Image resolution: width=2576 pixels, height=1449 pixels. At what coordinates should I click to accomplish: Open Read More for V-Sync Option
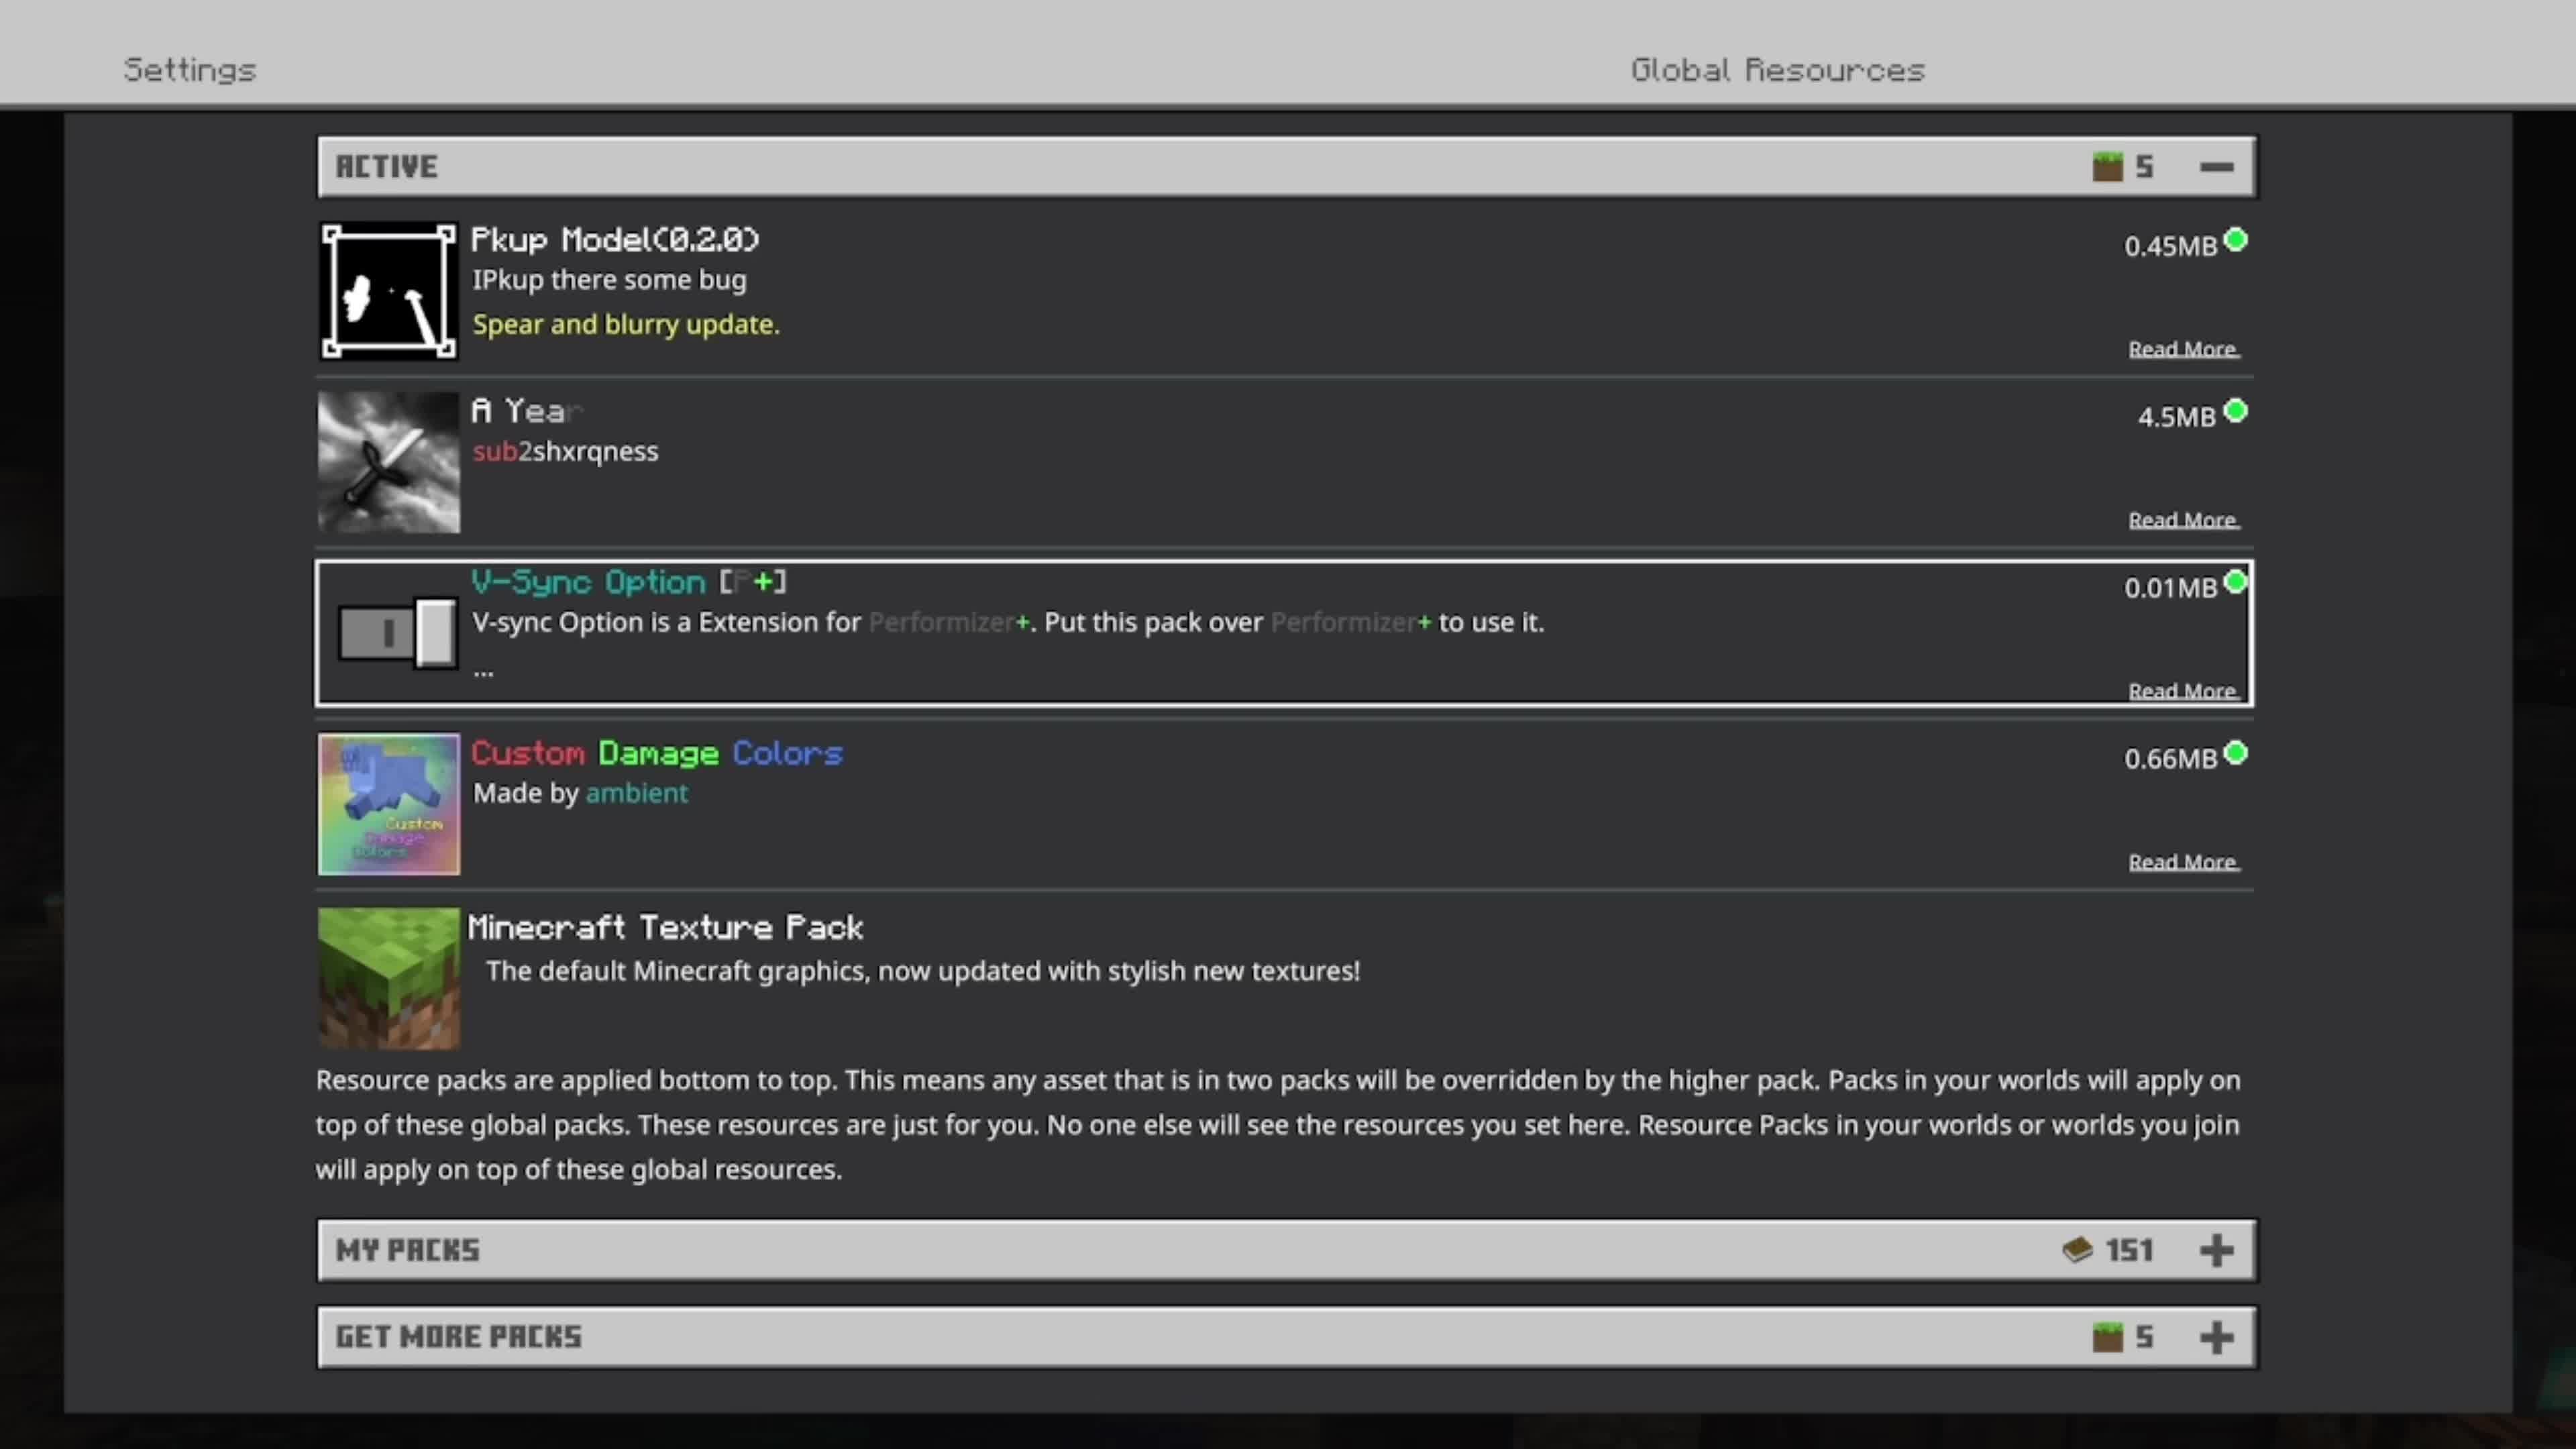click(x=2183, y=691)
